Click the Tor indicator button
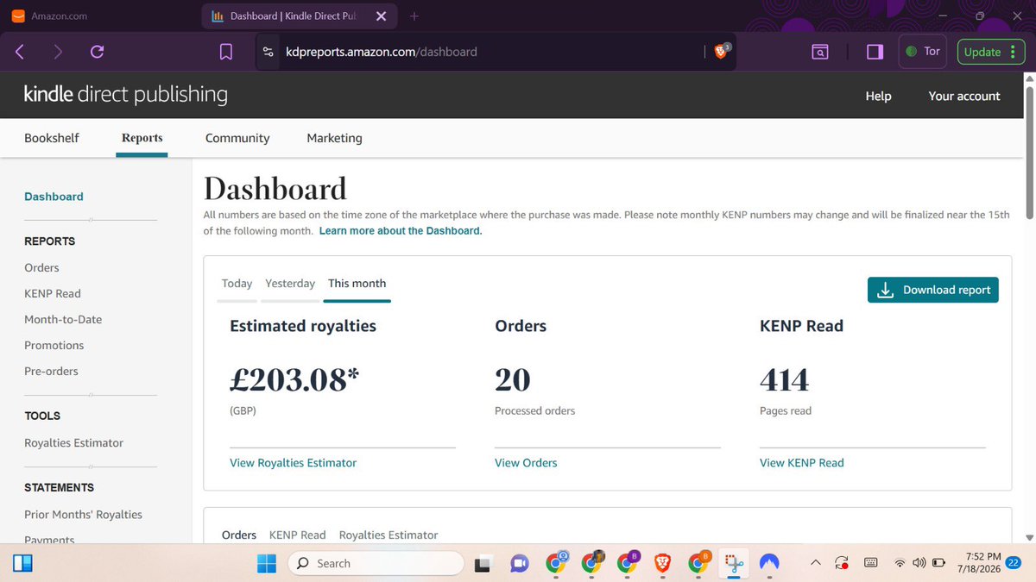This screenshot has height=582, width=1036. (923, 52)
